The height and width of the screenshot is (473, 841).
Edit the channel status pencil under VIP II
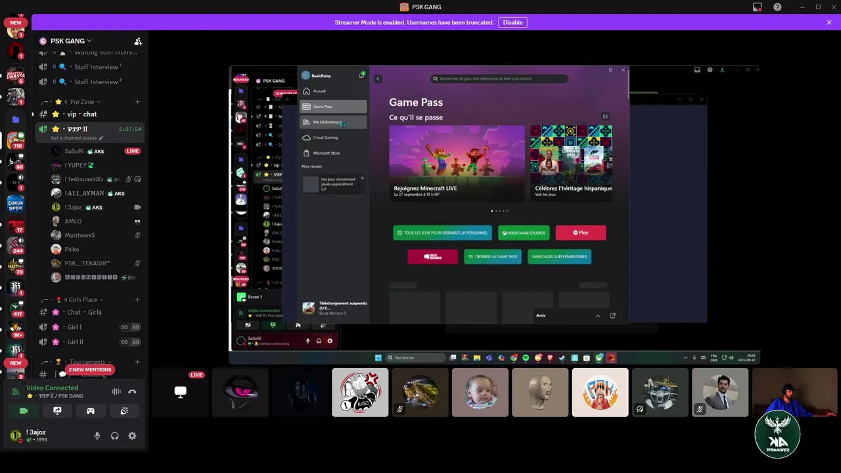tap(101, 138)
